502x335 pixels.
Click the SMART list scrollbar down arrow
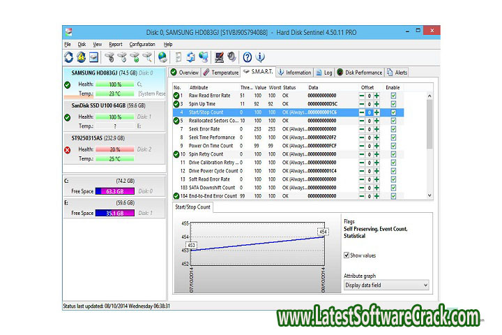[x=429, y=196]
